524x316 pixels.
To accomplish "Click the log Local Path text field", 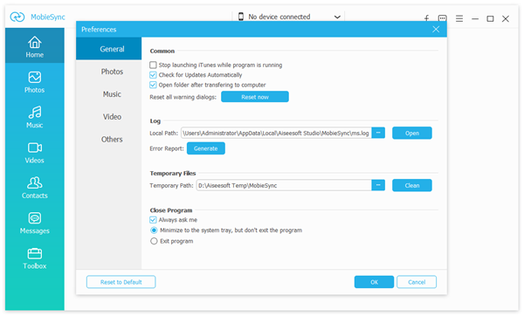I will pyautogui.click(x=276, y=133).
